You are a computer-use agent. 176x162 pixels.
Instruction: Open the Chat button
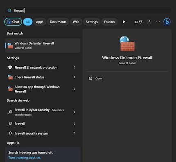point(13,22)
